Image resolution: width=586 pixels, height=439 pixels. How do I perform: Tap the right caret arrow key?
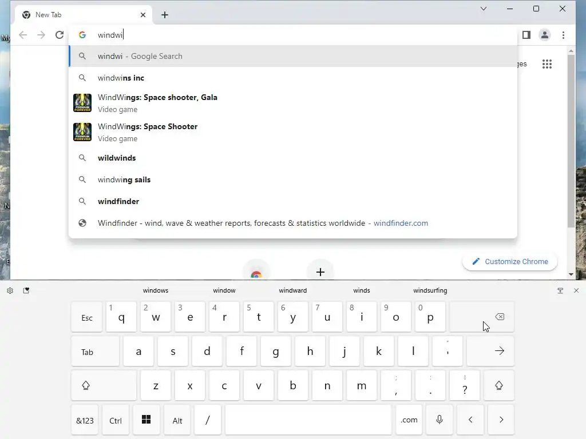pyautogui.click(x=501, y=420)
